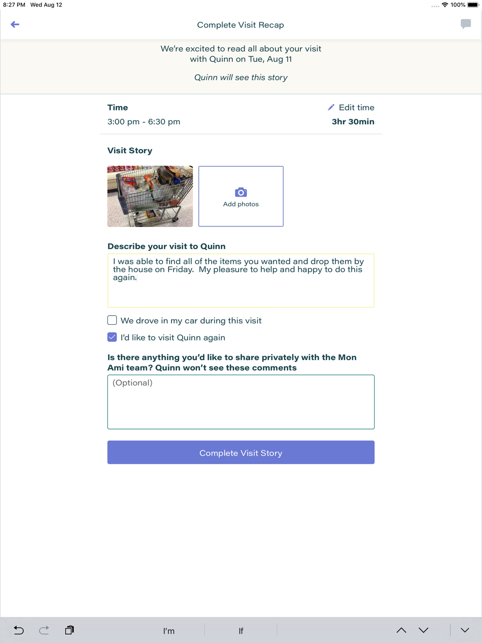Click the Optional private comments field

241,402
